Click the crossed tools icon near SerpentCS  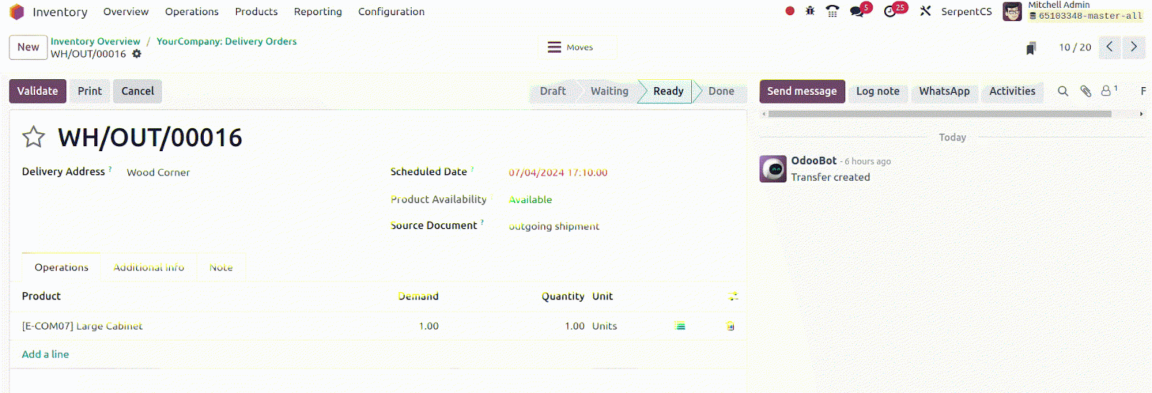(925, 11)
